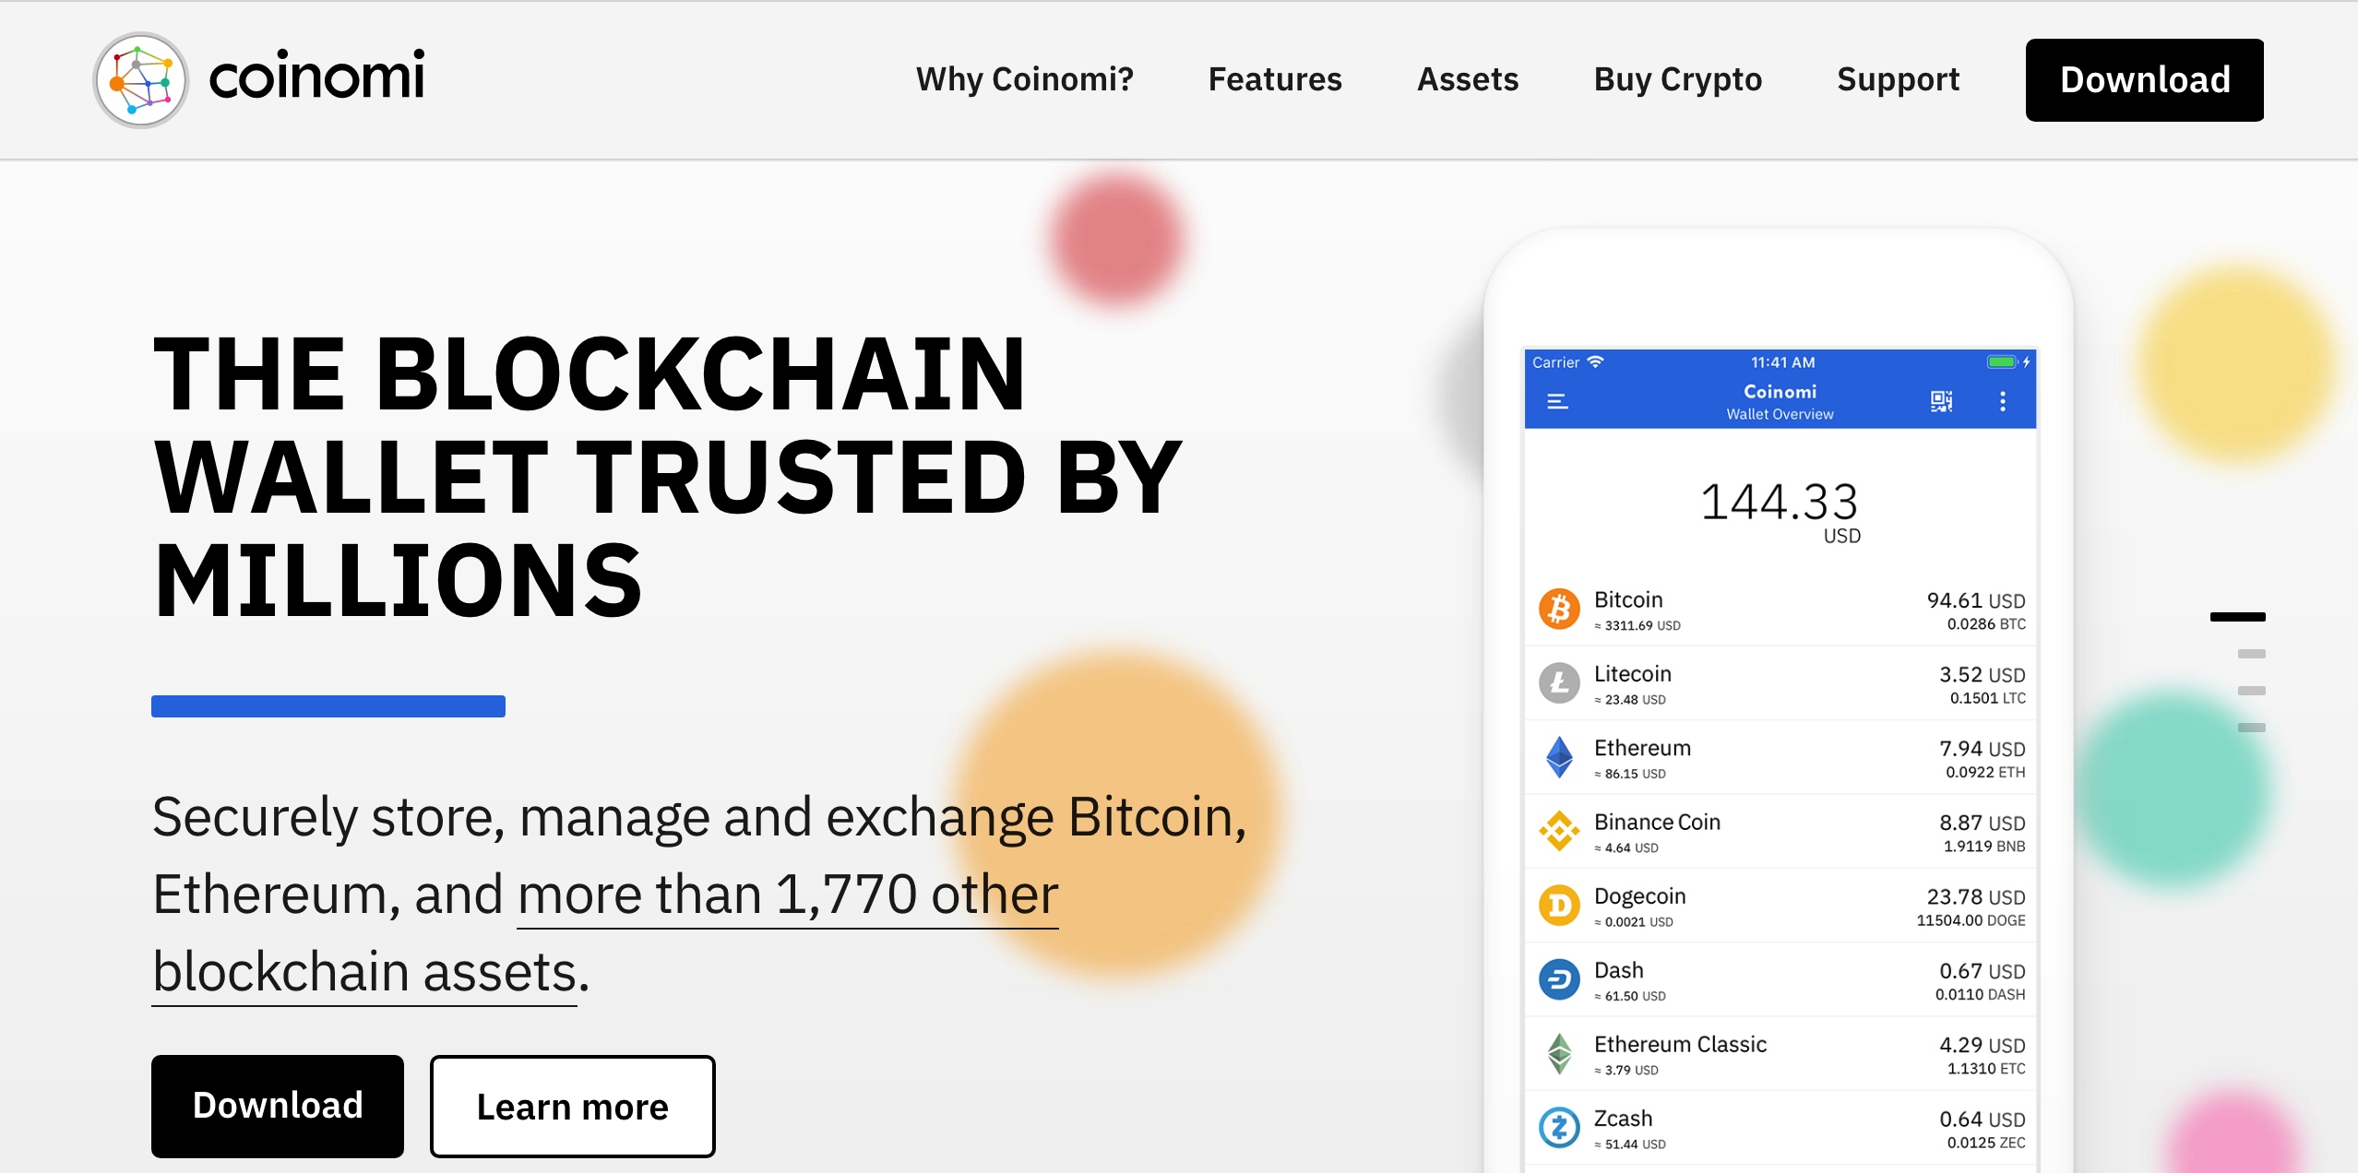Click the Coinomi logo icon

coord(140,79)
